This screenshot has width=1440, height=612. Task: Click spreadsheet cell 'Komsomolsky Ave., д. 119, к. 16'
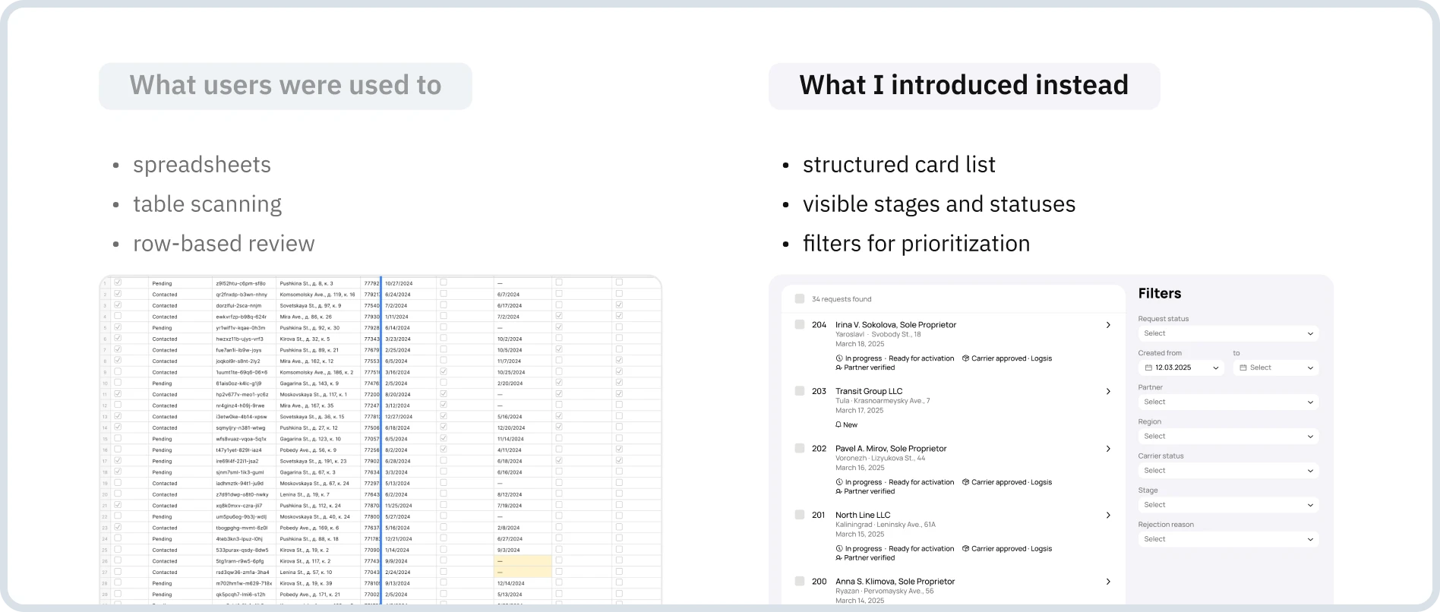[317, 295]
